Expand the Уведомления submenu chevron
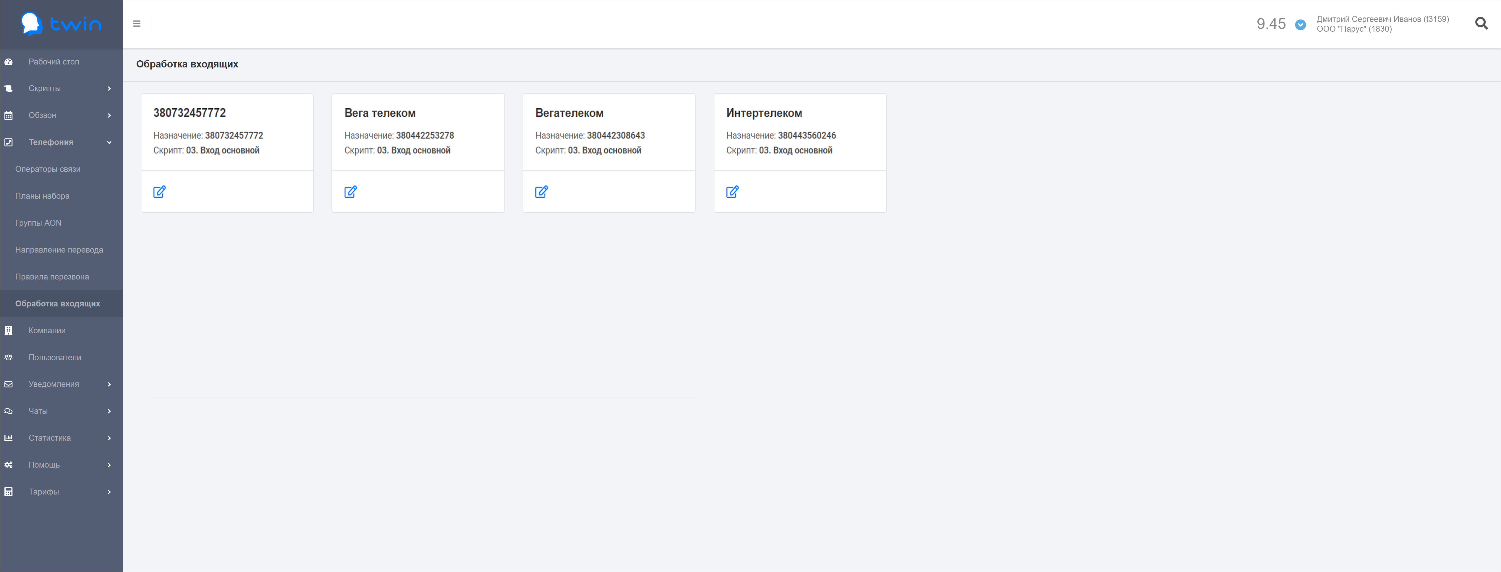 click(109, 384)
